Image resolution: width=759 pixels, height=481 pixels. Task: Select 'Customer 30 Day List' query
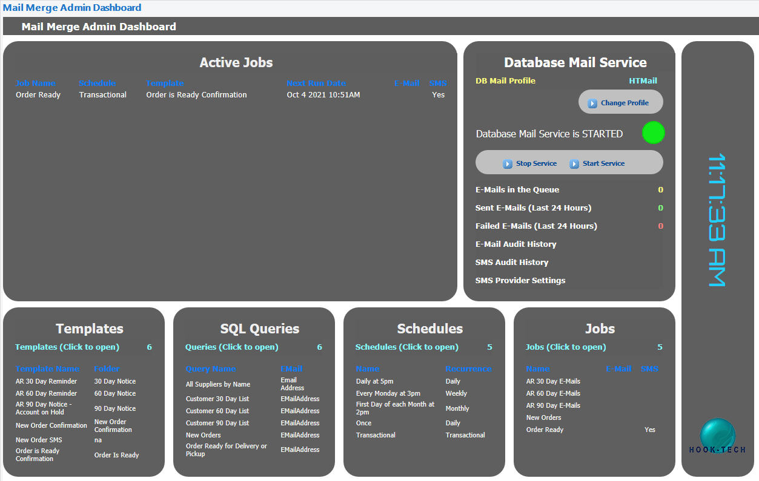[x=217, y=399]
